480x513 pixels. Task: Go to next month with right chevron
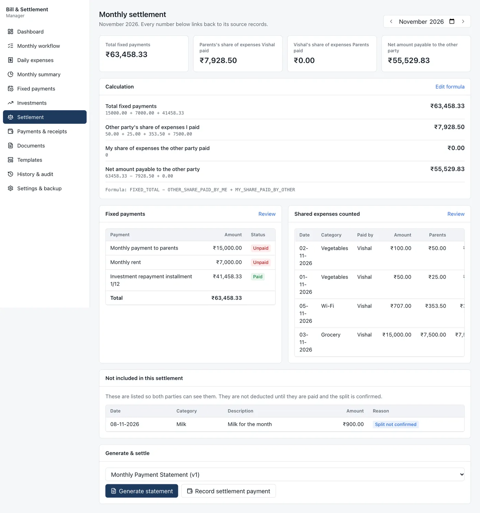[x=463, y=21]
